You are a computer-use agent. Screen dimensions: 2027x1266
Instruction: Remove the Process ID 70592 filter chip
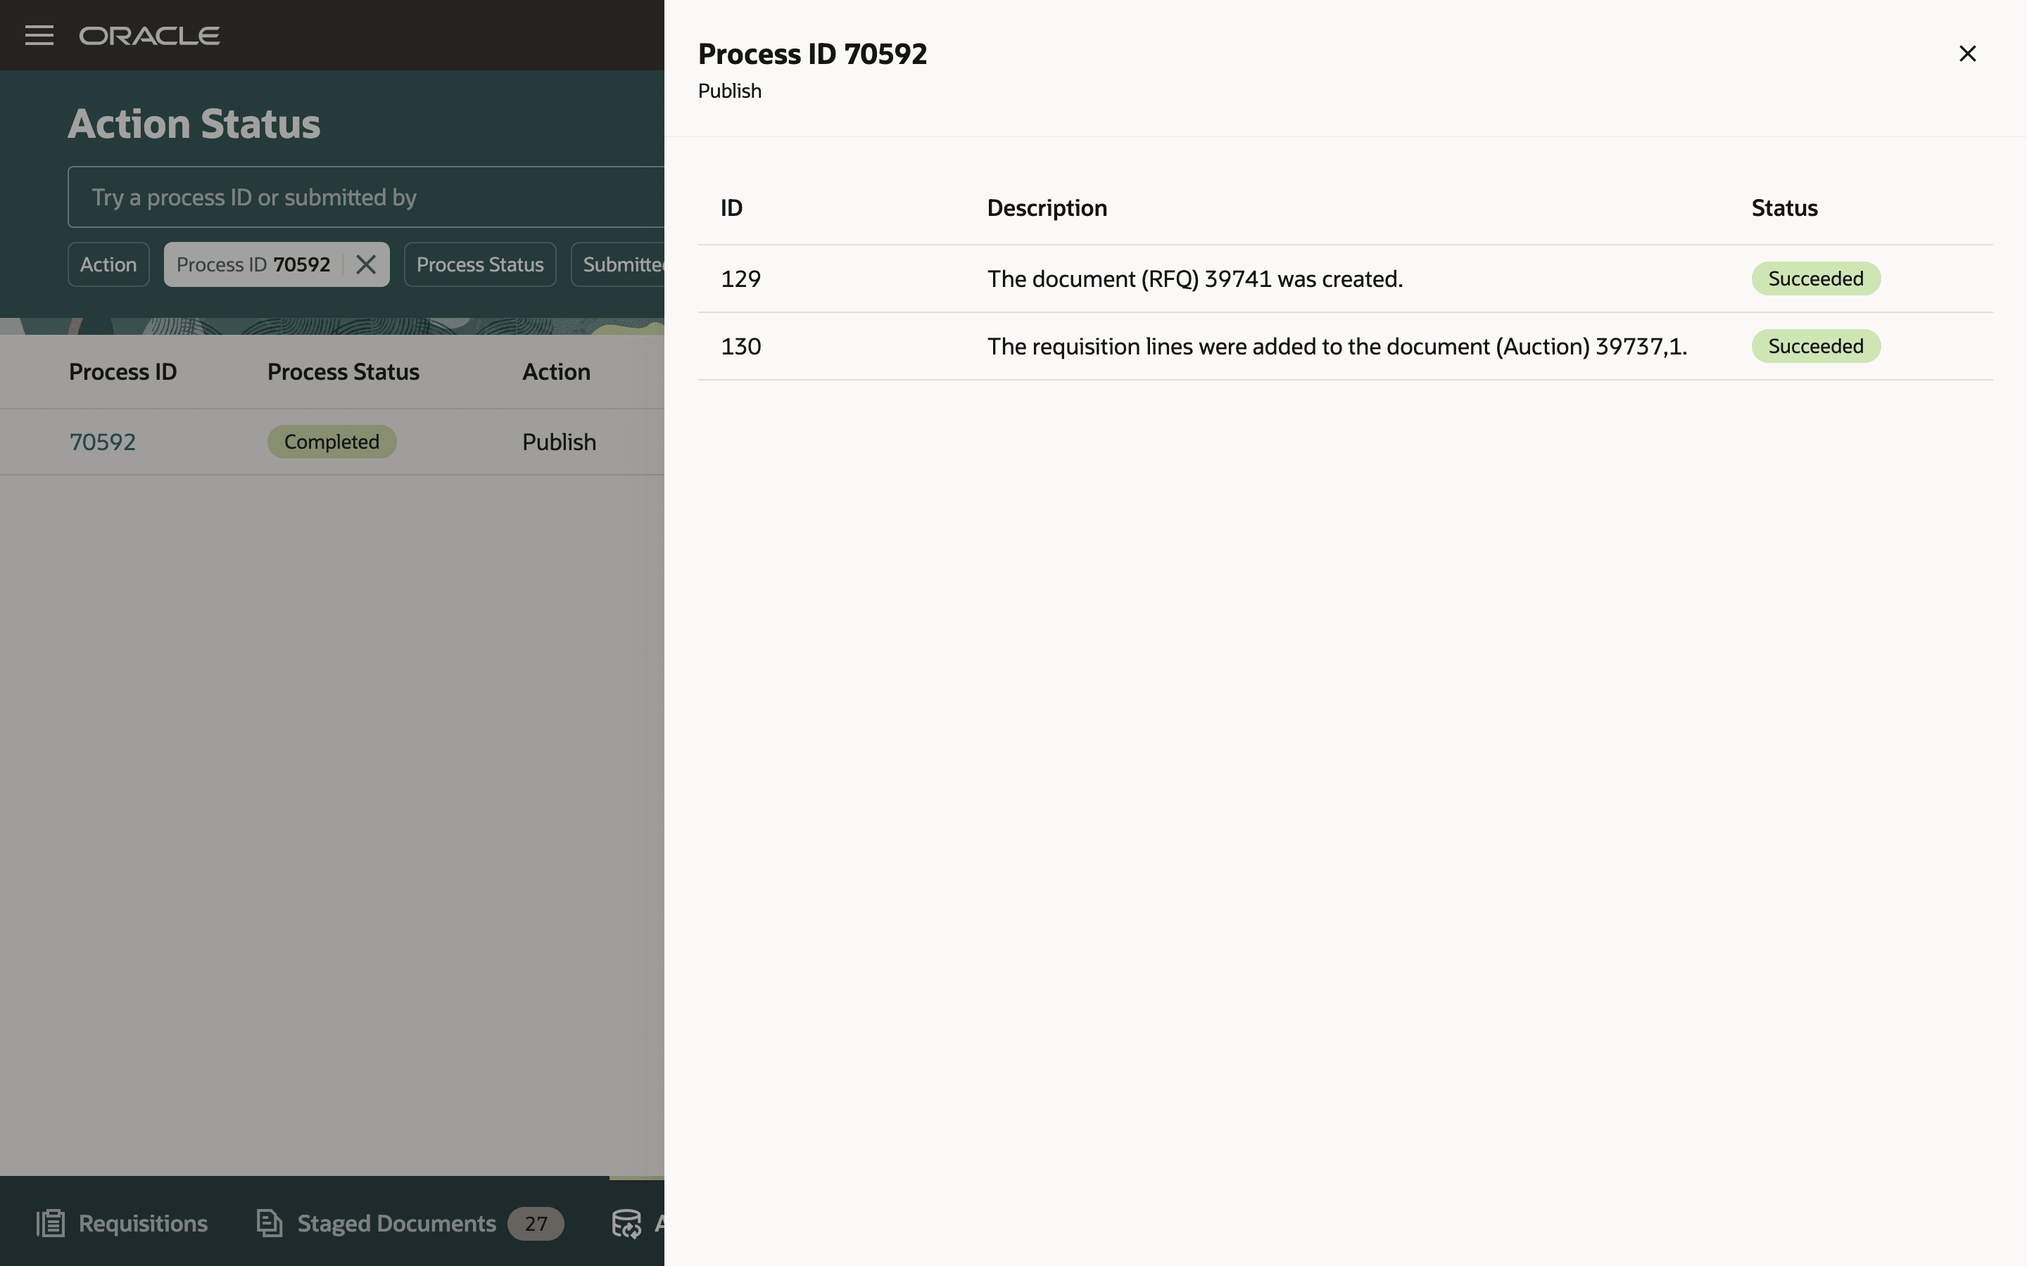point(366,264)
